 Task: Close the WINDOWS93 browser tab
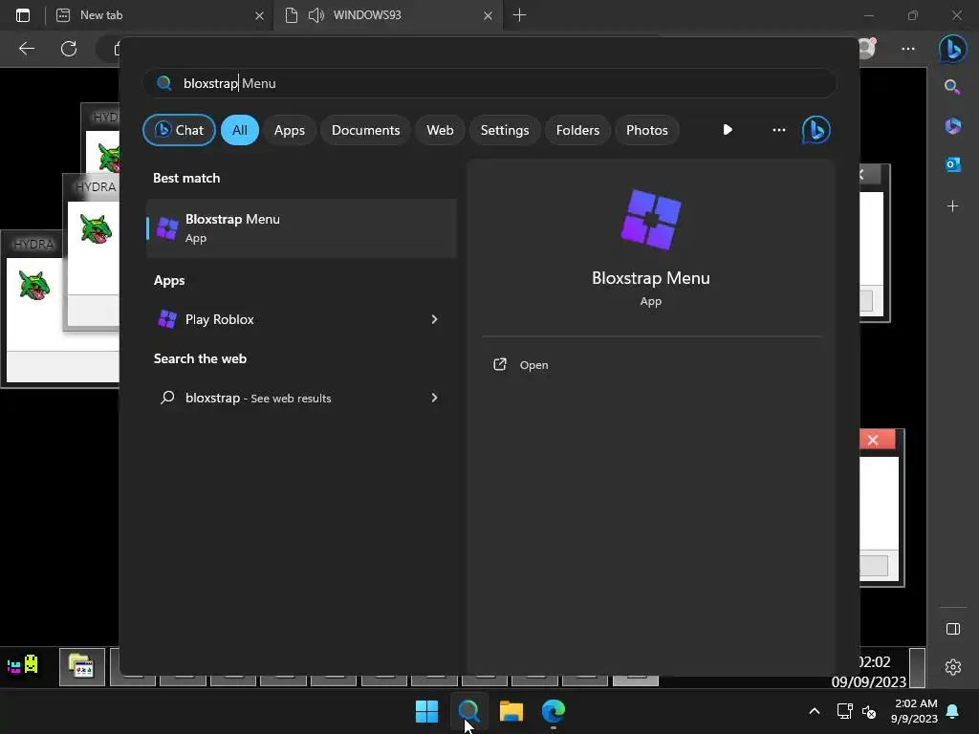pos(489,15)
